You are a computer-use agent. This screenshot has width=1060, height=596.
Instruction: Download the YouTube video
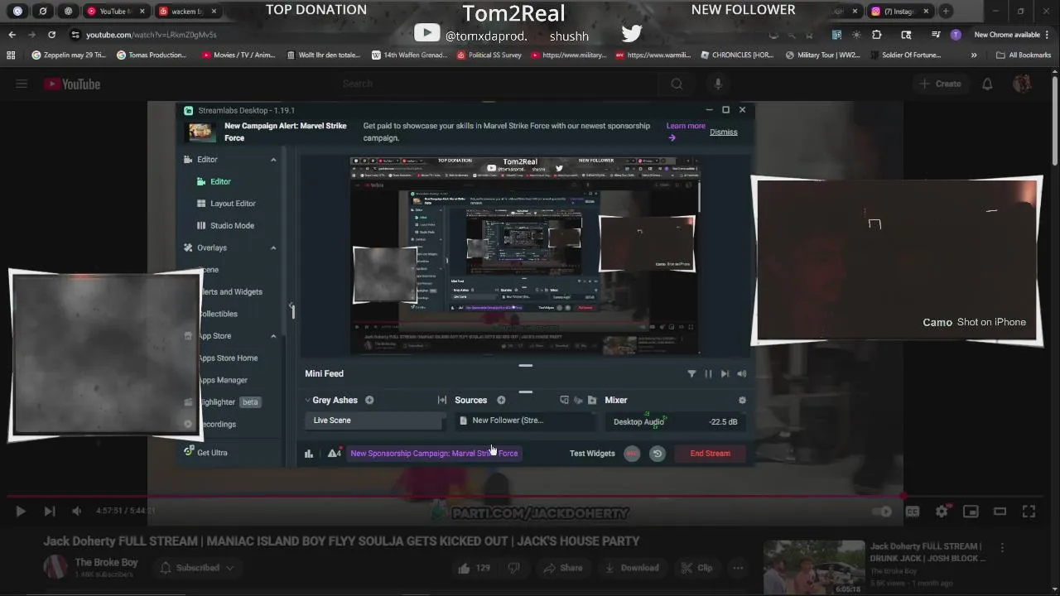tap(632, 568)
